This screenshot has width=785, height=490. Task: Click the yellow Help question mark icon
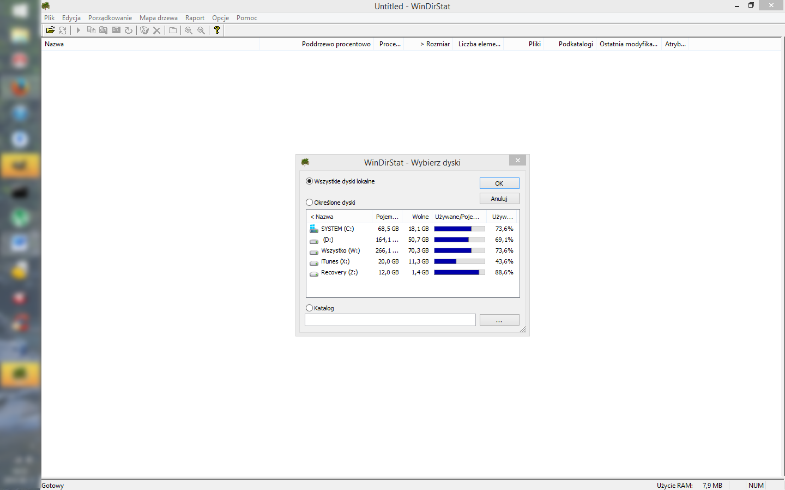click(217, 30)
